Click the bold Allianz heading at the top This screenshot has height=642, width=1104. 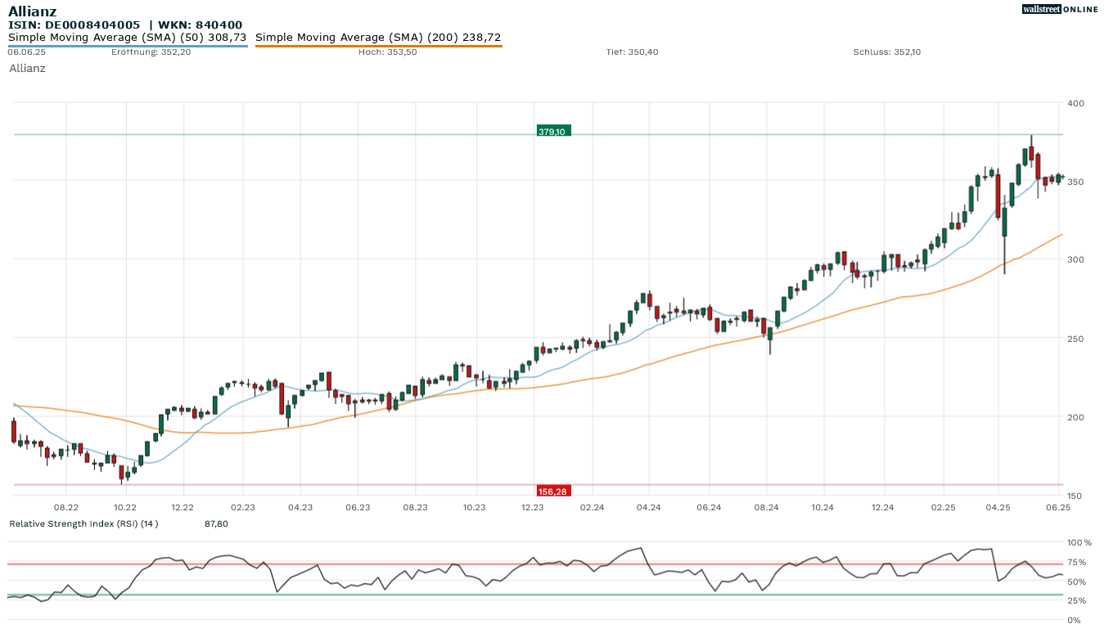tap(33, 11)
